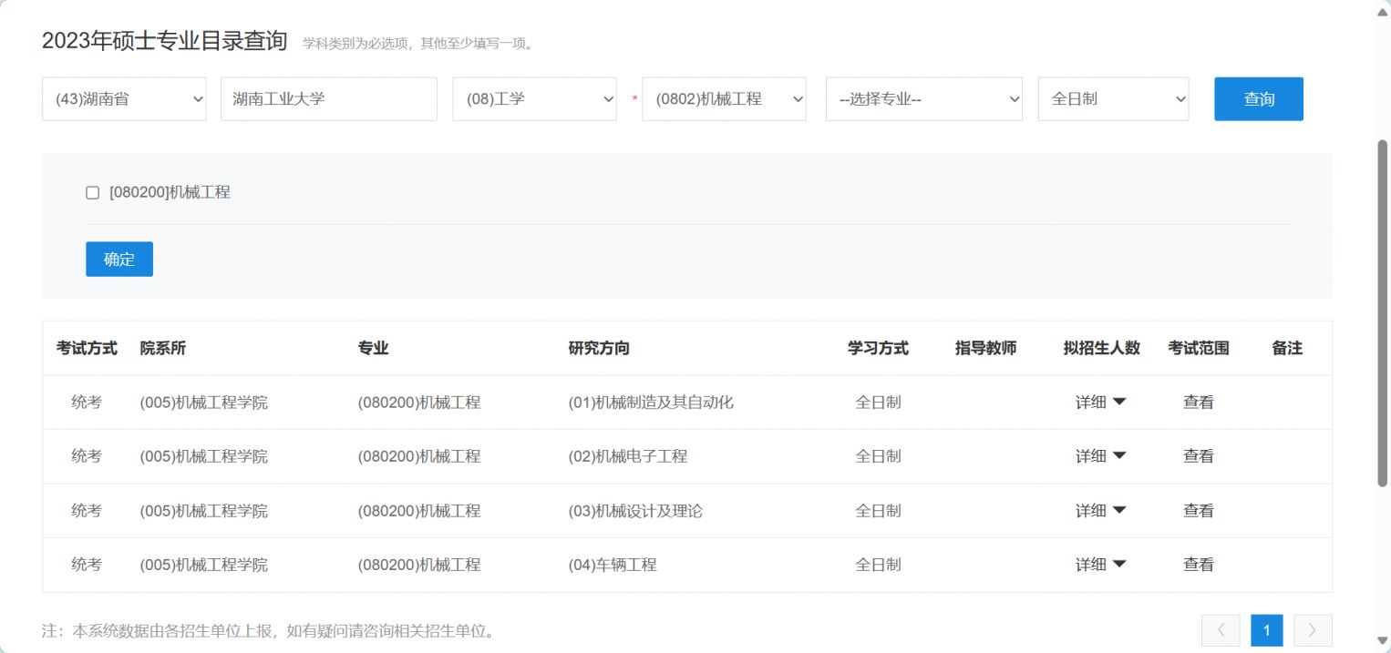Click 查看 for 车辆工程 row
1391x653 pixels.
[x=1199, y=565]
